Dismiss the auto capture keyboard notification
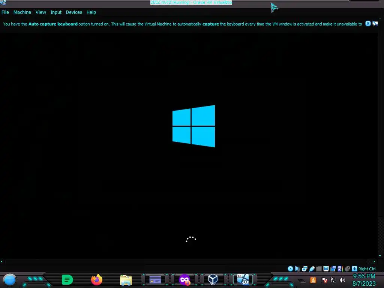 pyautogui.click(x=368, y=24)
